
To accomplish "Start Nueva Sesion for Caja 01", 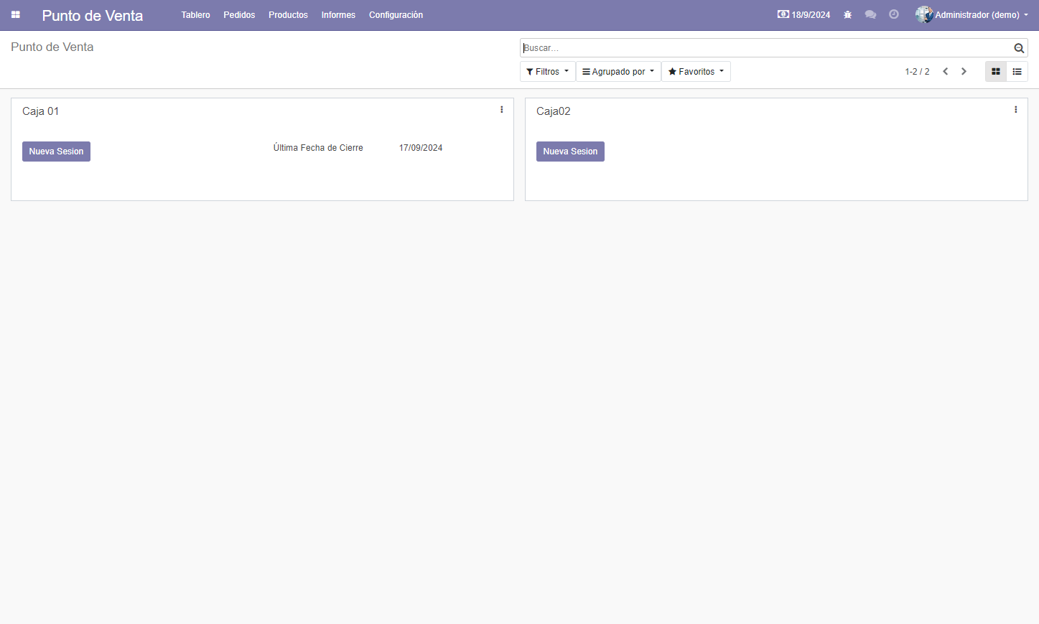I will point(56,152).
